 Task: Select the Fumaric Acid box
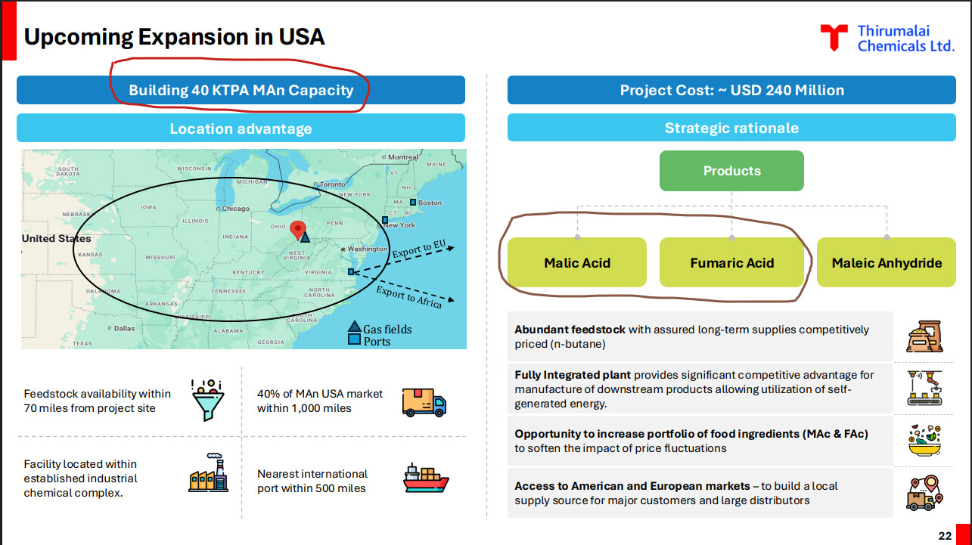(x=731, y=262)
